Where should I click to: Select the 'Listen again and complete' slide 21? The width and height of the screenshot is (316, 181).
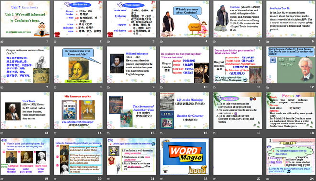coord(131,157)
